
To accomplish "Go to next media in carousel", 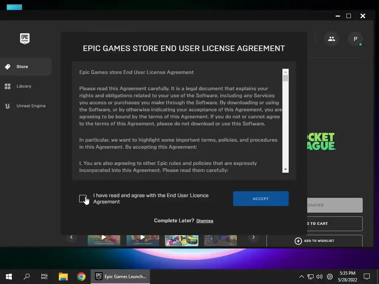I will 253,237.
